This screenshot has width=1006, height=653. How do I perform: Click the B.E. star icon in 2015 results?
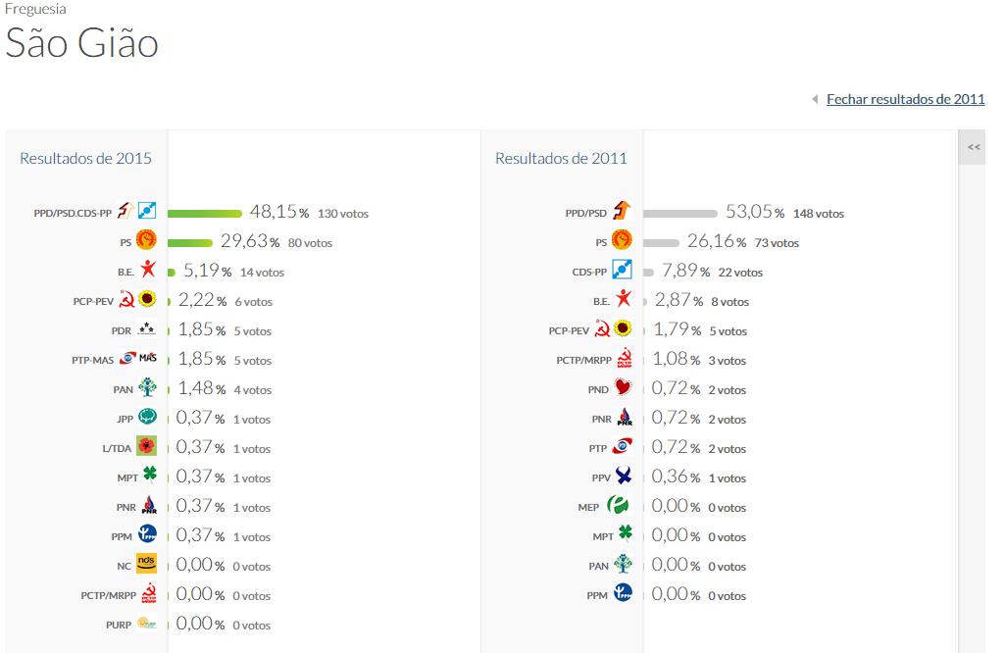(x=147, y=270)
